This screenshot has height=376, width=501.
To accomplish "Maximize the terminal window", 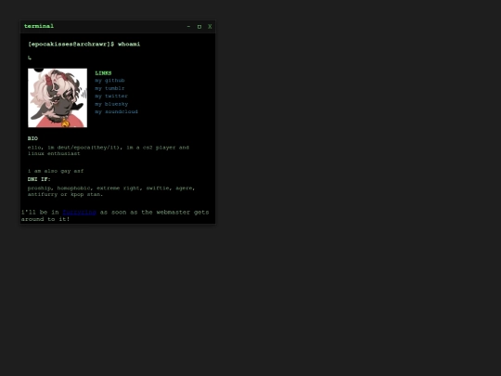I will 199,27.
